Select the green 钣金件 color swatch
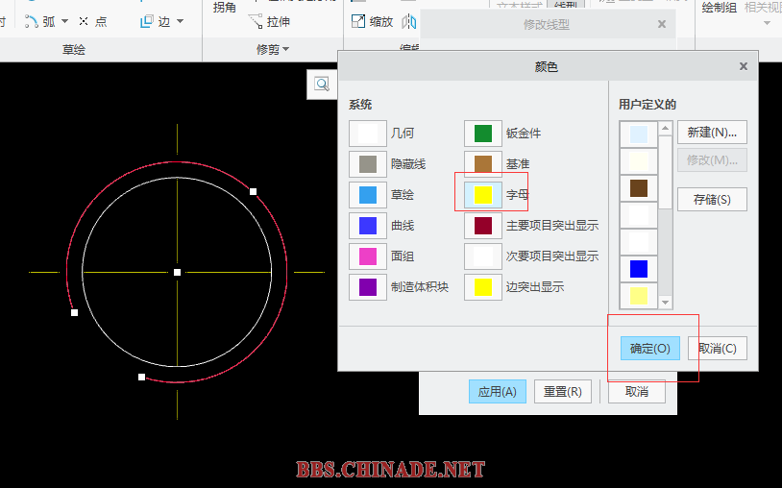This screenshot has width=782, height=488. click(483, 134)
